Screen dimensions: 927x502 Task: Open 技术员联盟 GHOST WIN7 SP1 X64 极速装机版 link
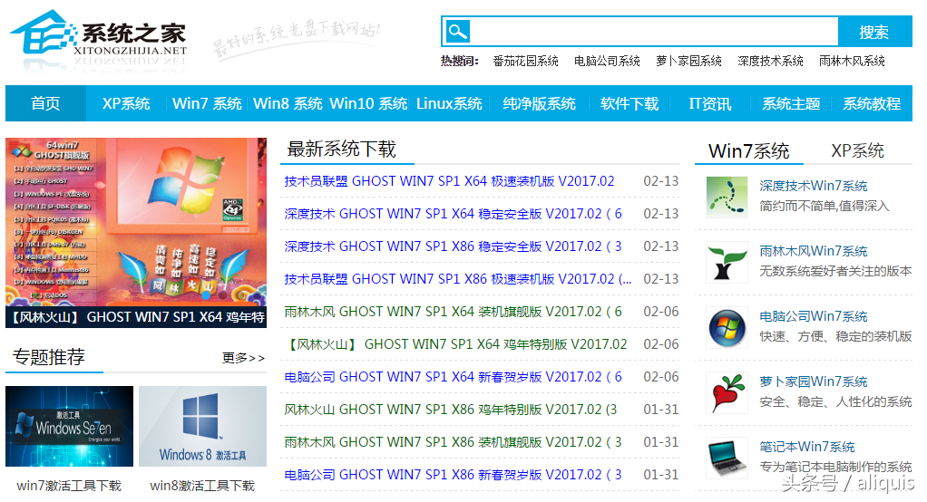(449, 181)
